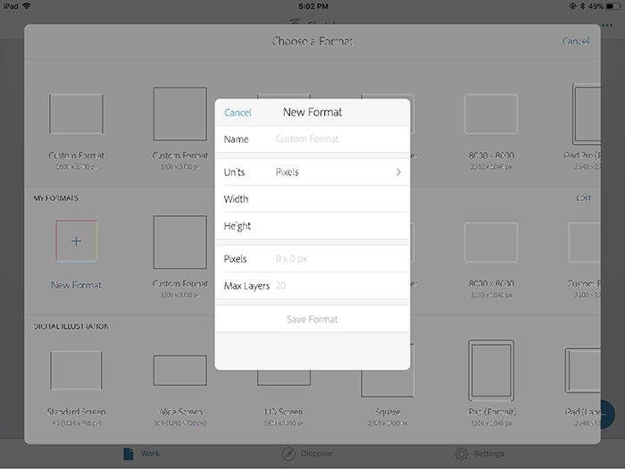Viewport: 625px width, 469px height.
Task: Click Cancel in the New Format dialog
Action: pyautogui.click(x=237, y=113)
